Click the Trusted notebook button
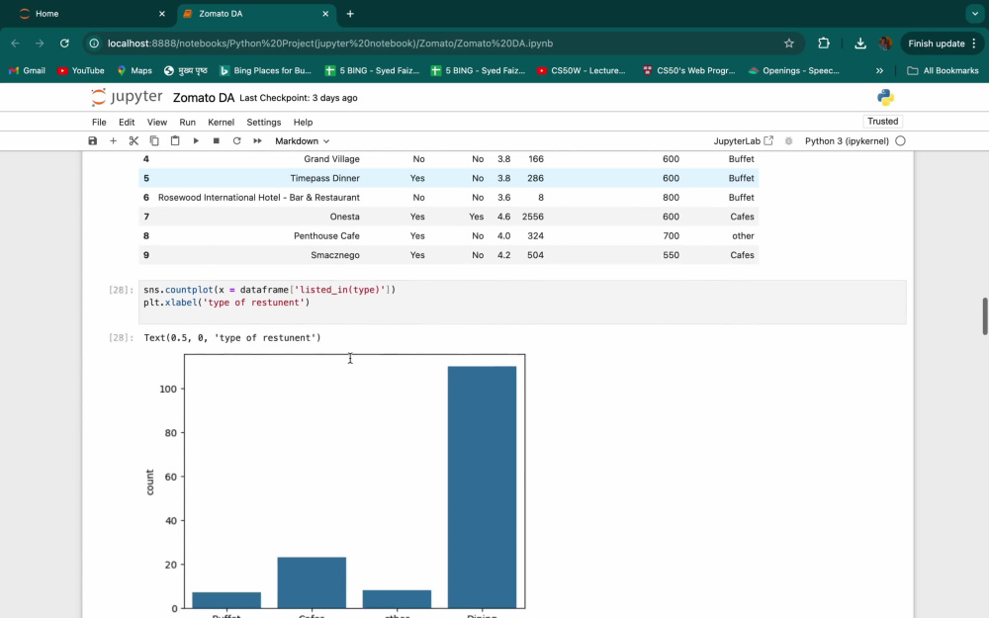The height and width of the screenshot is (618, 989). tap(882, 121)
